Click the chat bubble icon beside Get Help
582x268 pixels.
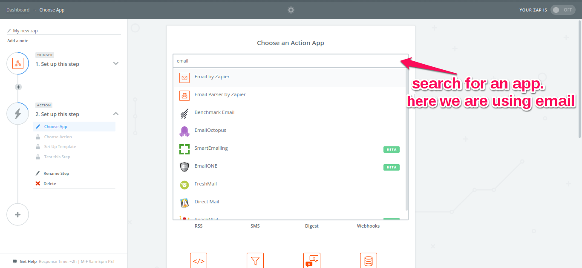click(15, 262)
